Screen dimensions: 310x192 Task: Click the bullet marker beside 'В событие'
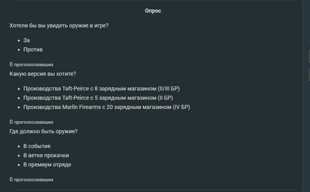[x=19, y=146]
